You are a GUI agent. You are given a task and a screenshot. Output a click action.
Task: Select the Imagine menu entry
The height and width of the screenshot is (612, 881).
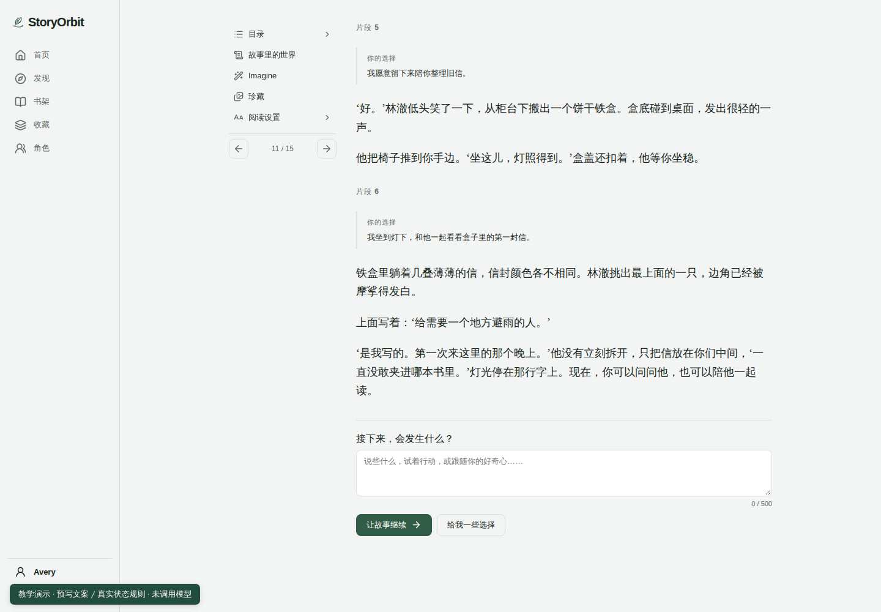283,76
